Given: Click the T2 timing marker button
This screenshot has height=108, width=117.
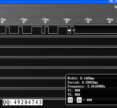Looking at the screenshot, I should click(70, 100).
